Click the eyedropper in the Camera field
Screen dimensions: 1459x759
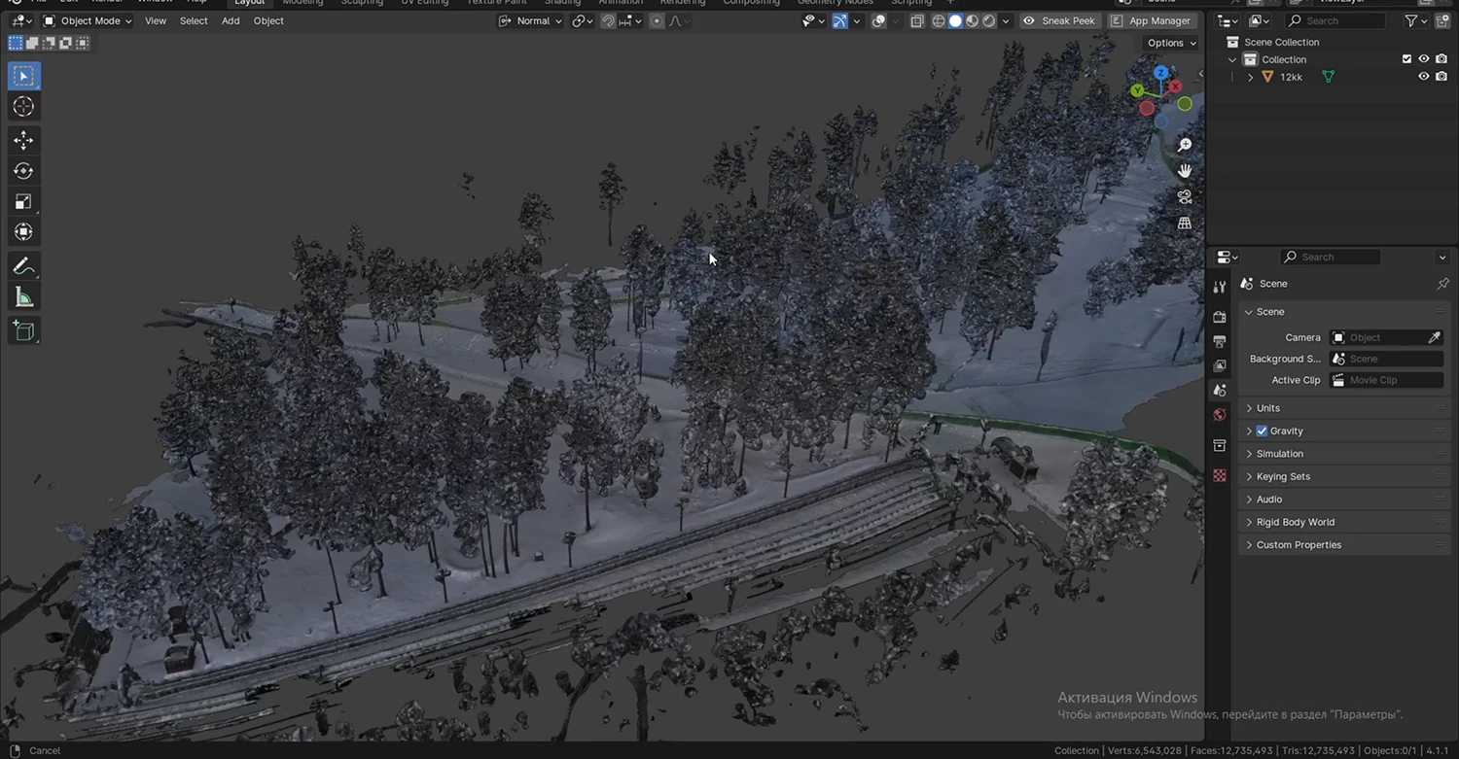(x=1434, y=338)
